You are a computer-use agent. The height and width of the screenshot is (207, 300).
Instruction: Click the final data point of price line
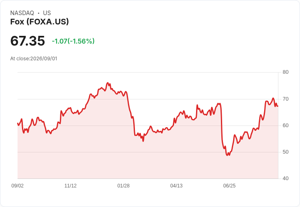pos(278,106)
